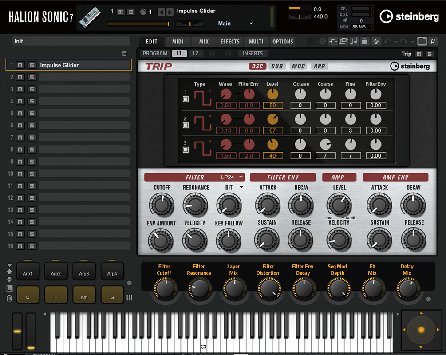
Task: Click the padlock icon in the toolbar
Action: [364, 42]
